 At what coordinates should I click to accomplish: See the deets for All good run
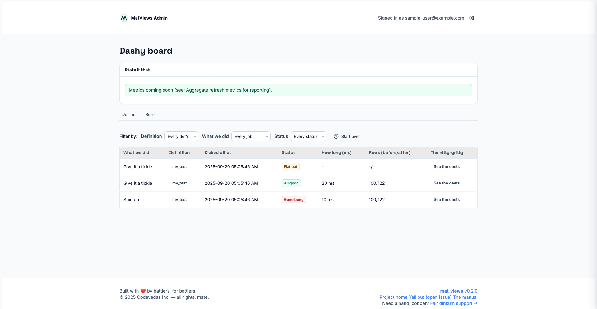pos(447,183)
